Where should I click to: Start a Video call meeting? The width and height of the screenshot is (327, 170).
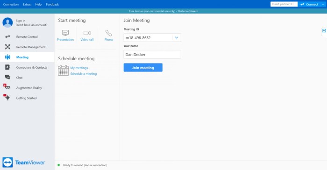pyautogui.click(x=87, y=35)
